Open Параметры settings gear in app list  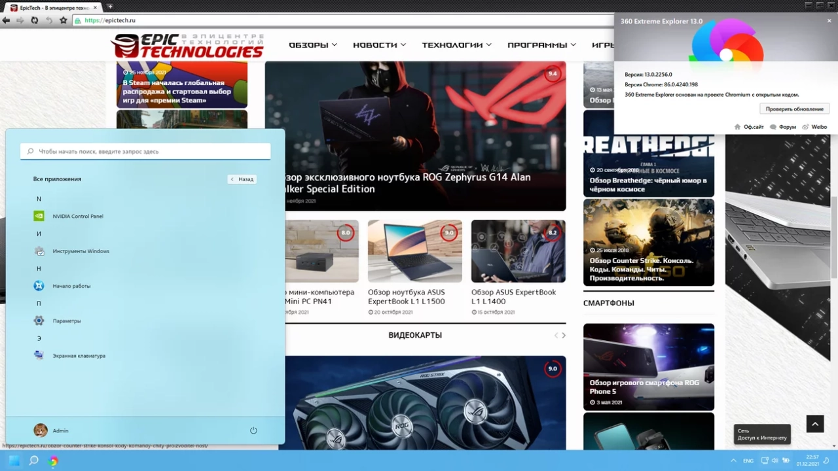pos(58,321)
